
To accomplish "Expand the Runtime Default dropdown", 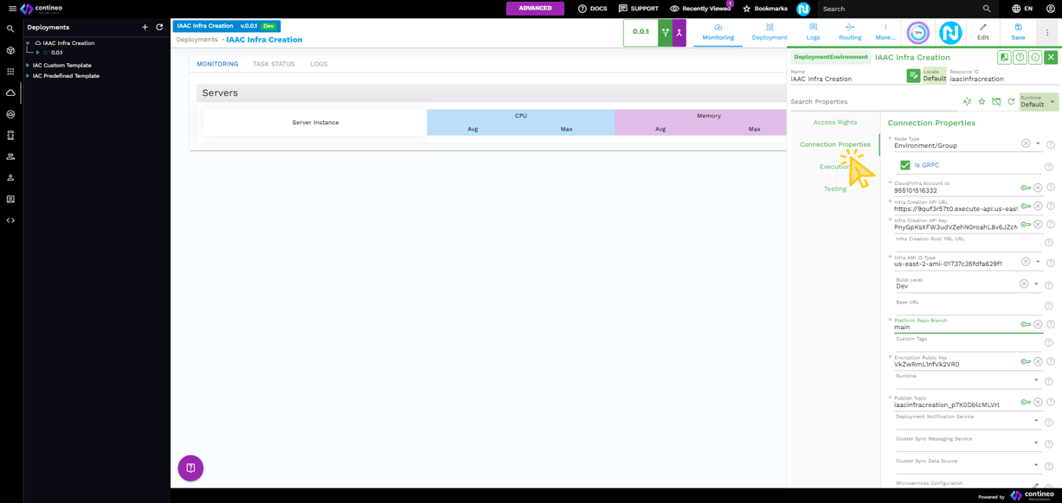I will click(x=1052, y=102).
